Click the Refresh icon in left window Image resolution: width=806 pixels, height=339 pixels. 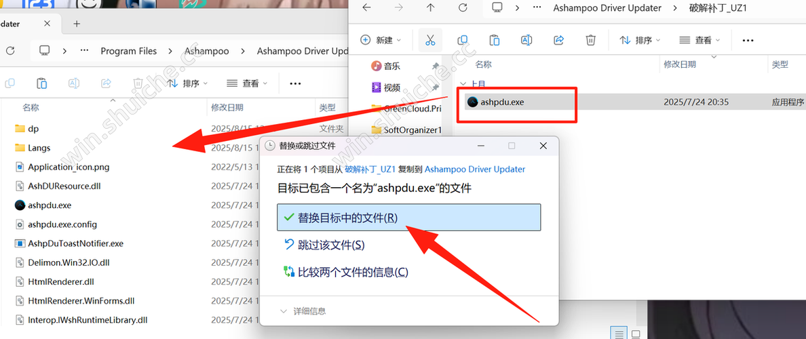coord(10,51)
